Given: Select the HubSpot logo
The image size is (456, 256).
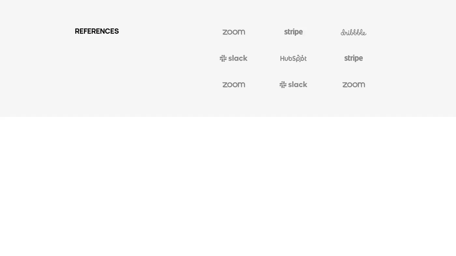Looking at the screenshot, I should click(293, 58).
